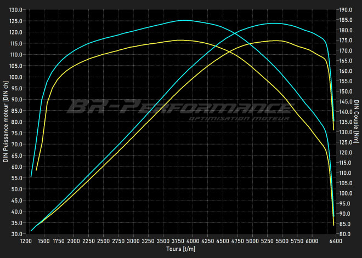
Task: Click the peak of the yellow torque curve
Action: (x=180, y=40)
